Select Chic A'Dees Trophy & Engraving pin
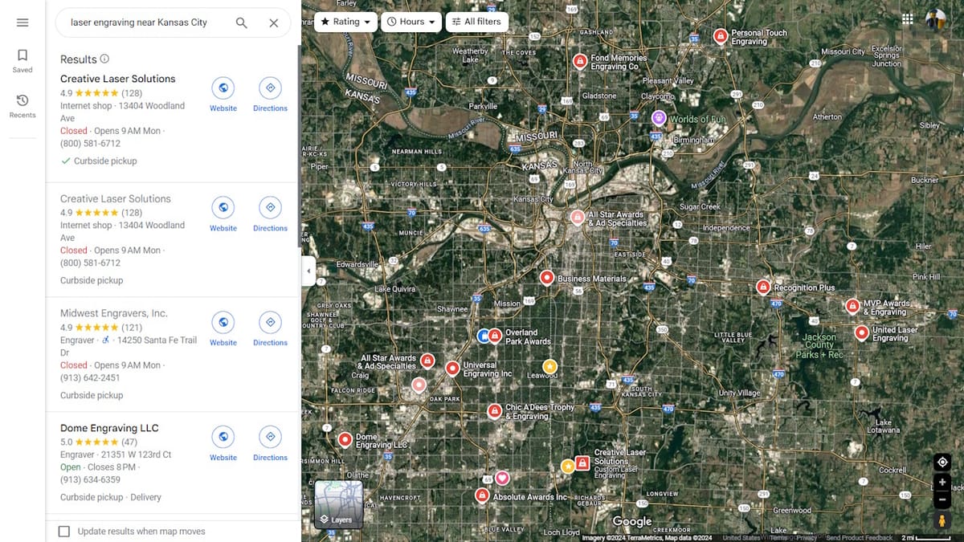Image resolution: width=964 pixels, height=542 pixels. pyautogui.click(x=495, y=411)
